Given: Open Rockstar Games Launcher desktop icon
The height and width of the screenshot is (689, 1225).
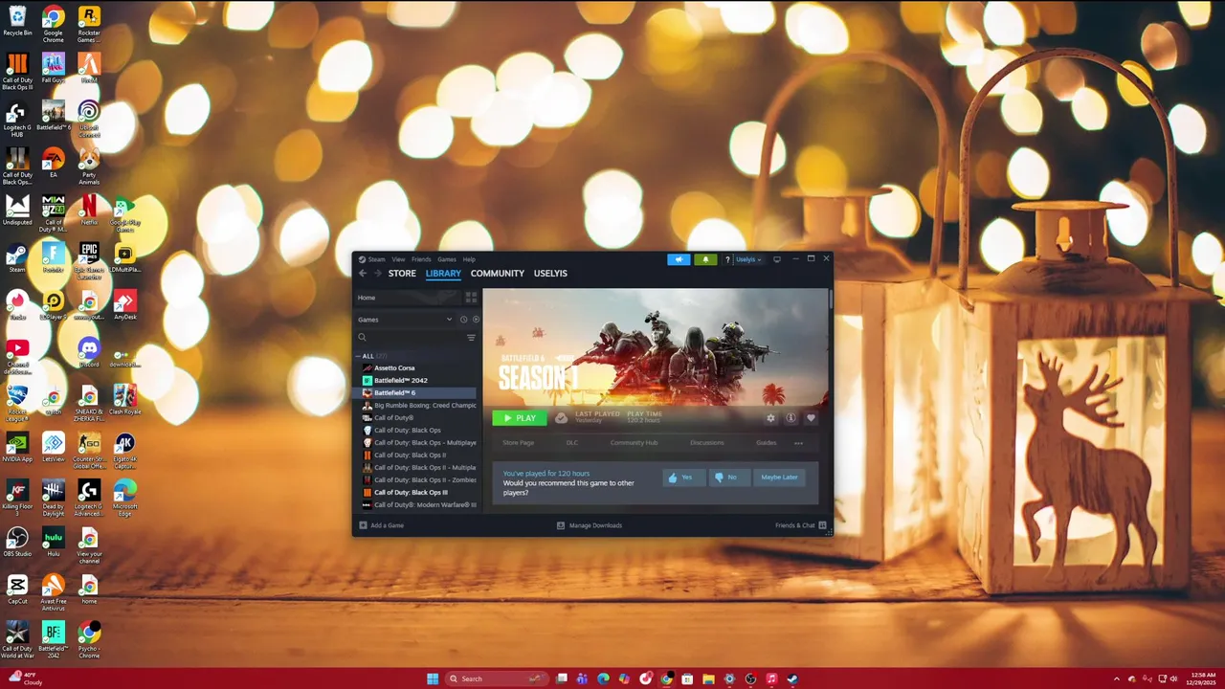Looking at the screenshot, I should (88, 25).
